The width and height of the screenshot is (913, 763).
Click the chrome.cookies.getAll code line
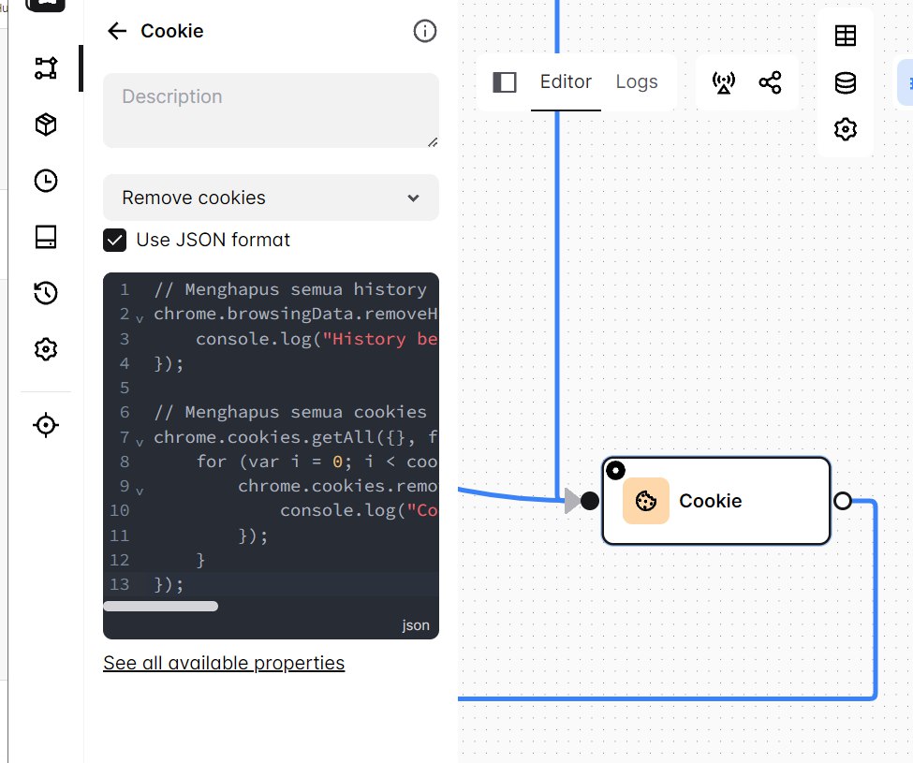point(295,436)
